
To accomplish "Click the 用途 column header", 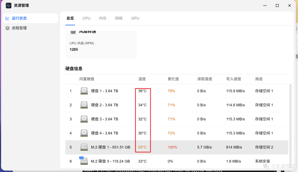I will tap(259, 79).
